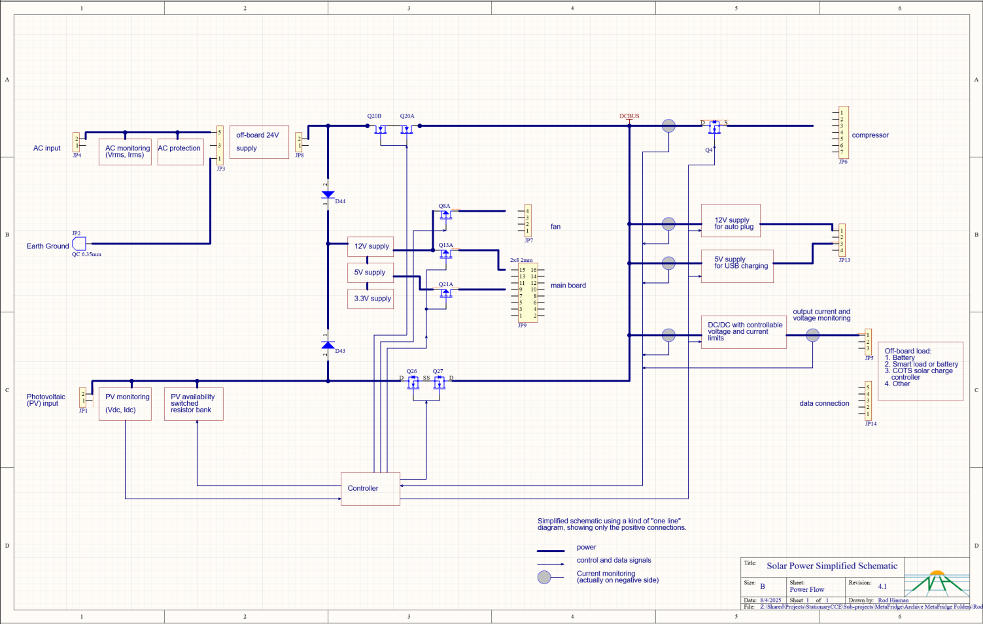
Task: Click the 5V supply for USB charging block
Action: click(x=737, y=267)
